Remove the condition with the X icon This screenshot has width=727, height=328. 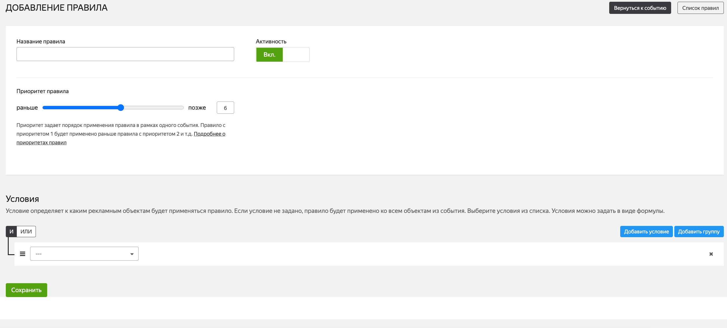coord(711,254)
